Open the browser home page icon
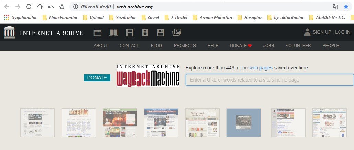 click(40, 7)
